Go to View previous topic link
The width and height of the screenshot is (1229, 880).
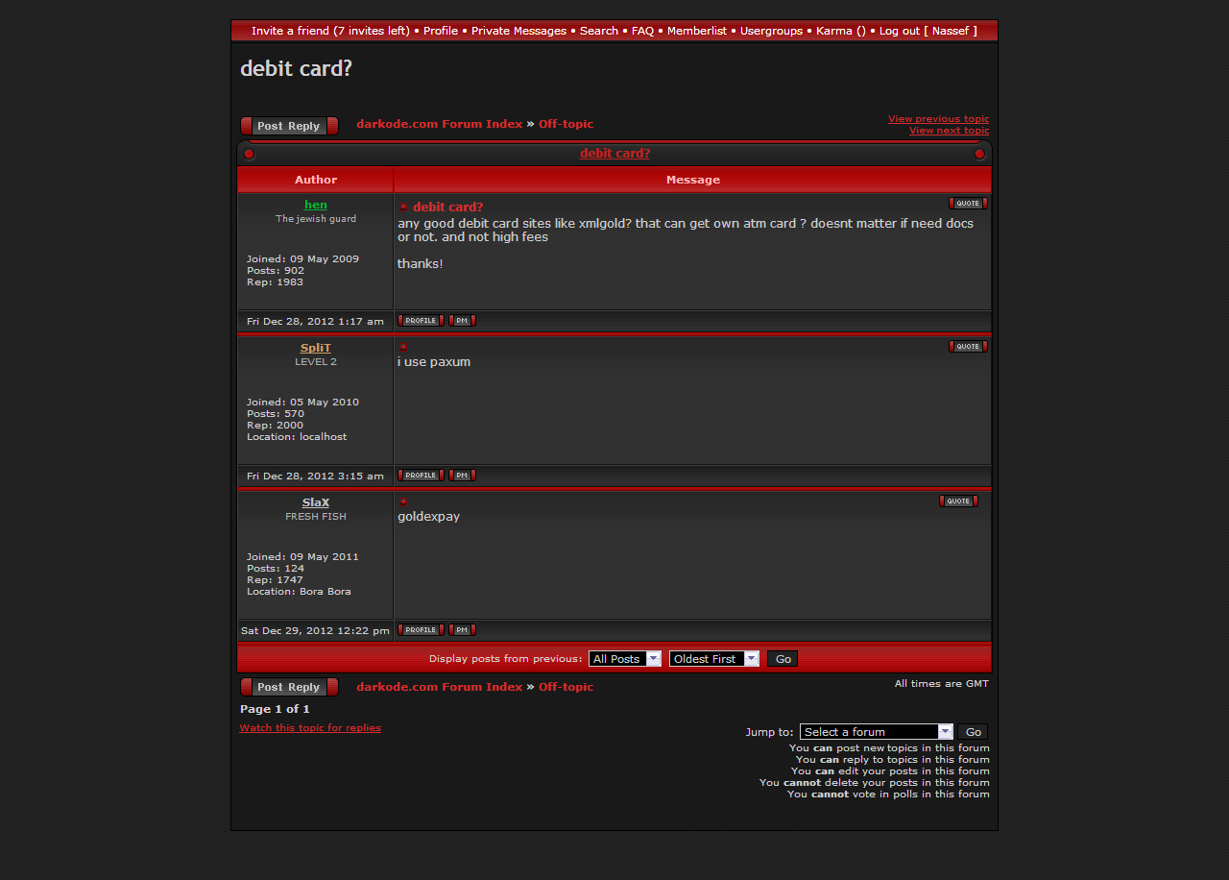click(938, 119)
